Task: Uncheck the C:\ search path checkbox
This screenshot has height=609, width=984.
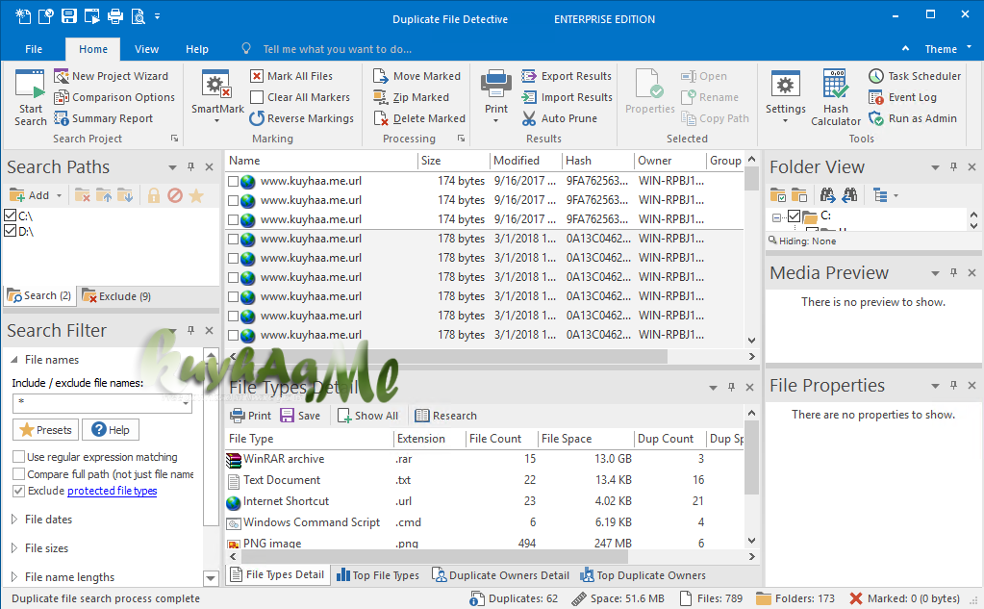Action: pos(10,216)
